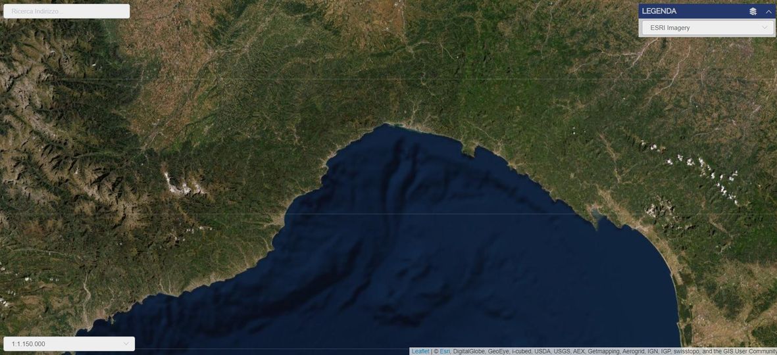Click the small promontory on the eastern coast
The width and height of the screenshot is (777, 355).
pyautogui.click(x=471, y=153)
